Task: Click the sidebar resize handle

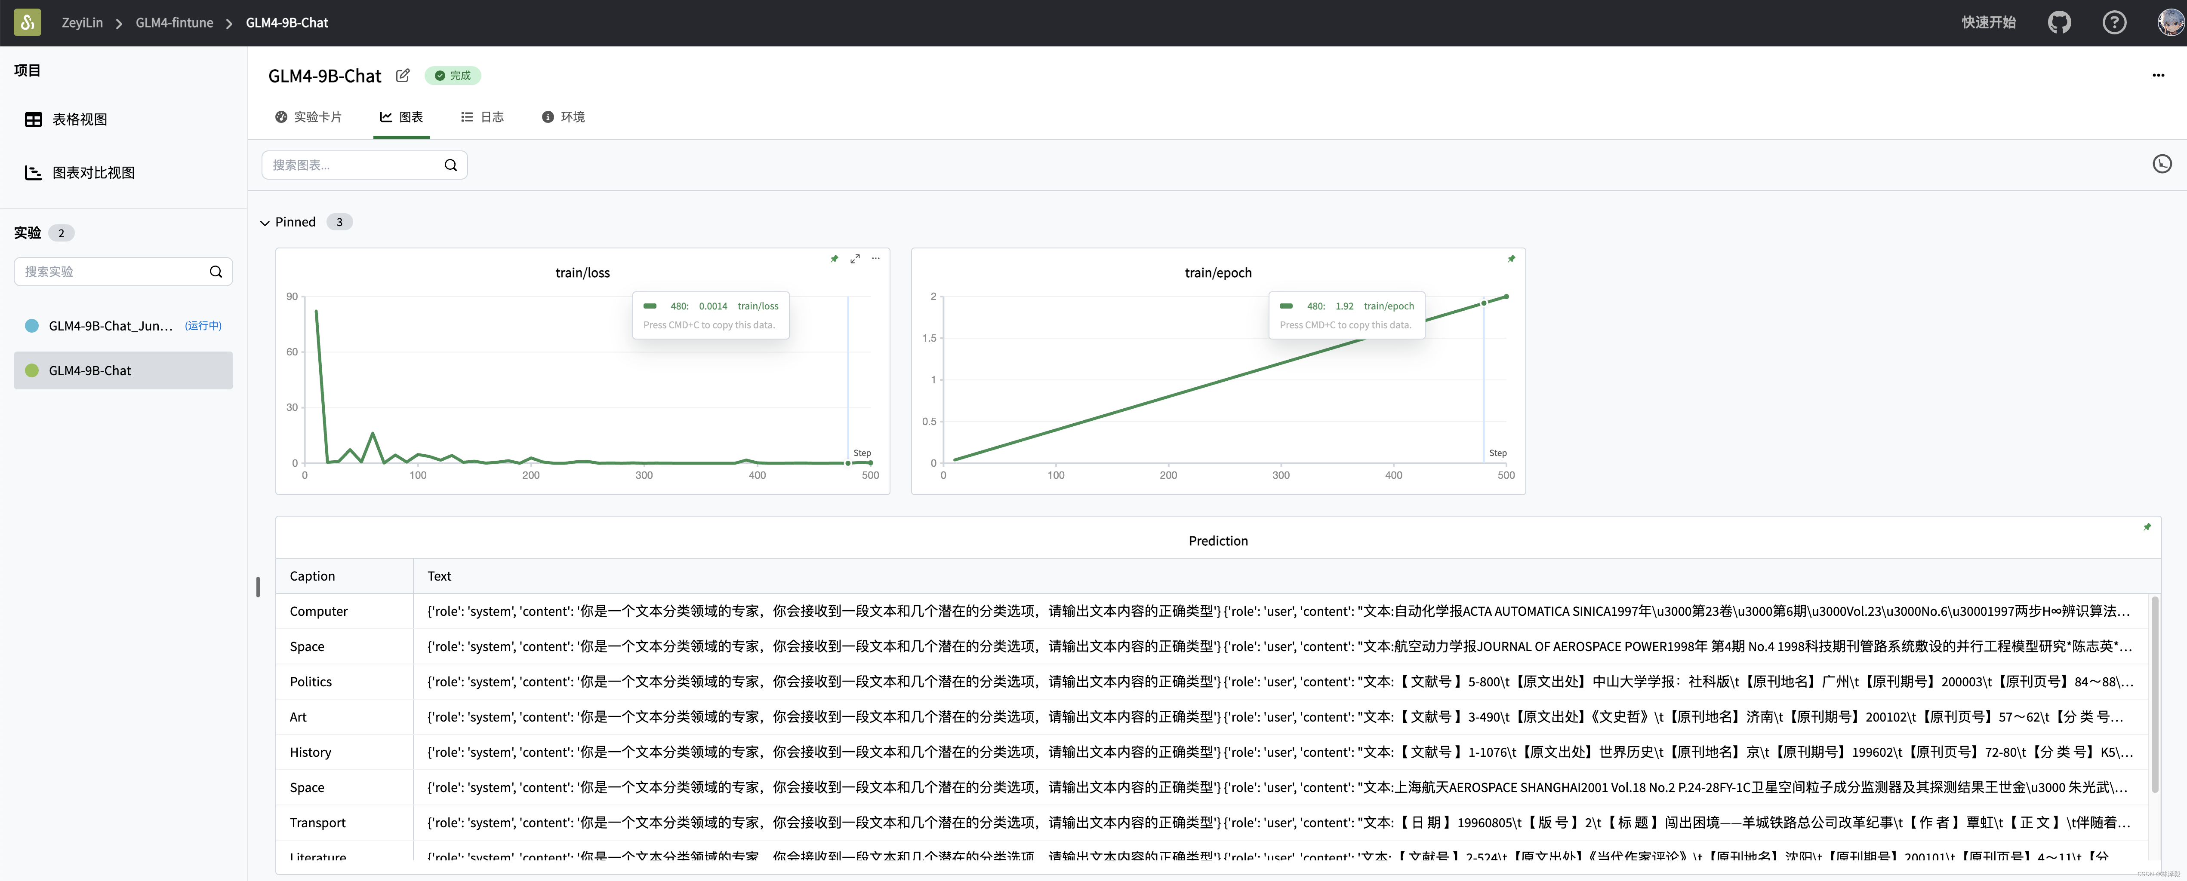Action: click(258, 587)
